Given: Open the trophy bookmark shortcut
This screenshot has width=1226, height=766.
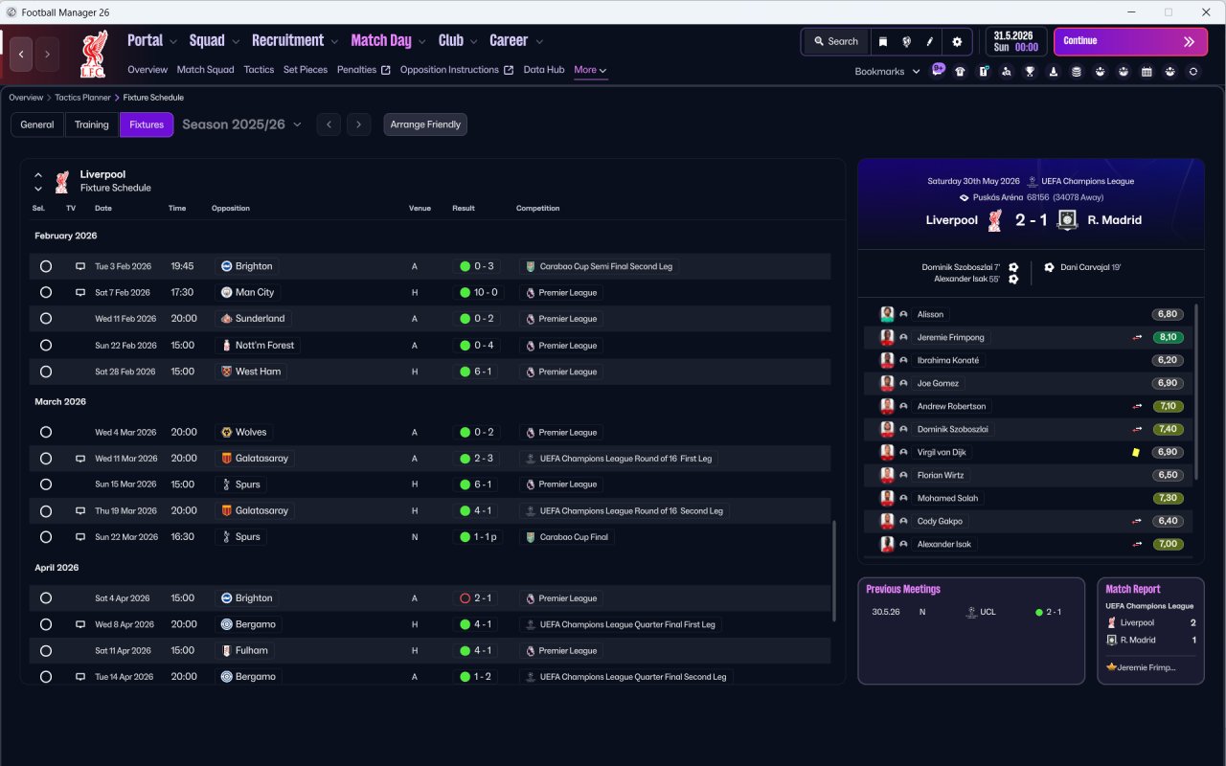Looking at the screenshot, I should (x=1030, y=71).
